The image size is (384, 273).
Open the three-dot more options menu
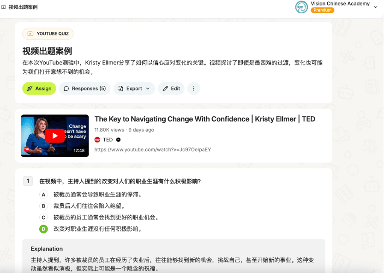[194, 89]
